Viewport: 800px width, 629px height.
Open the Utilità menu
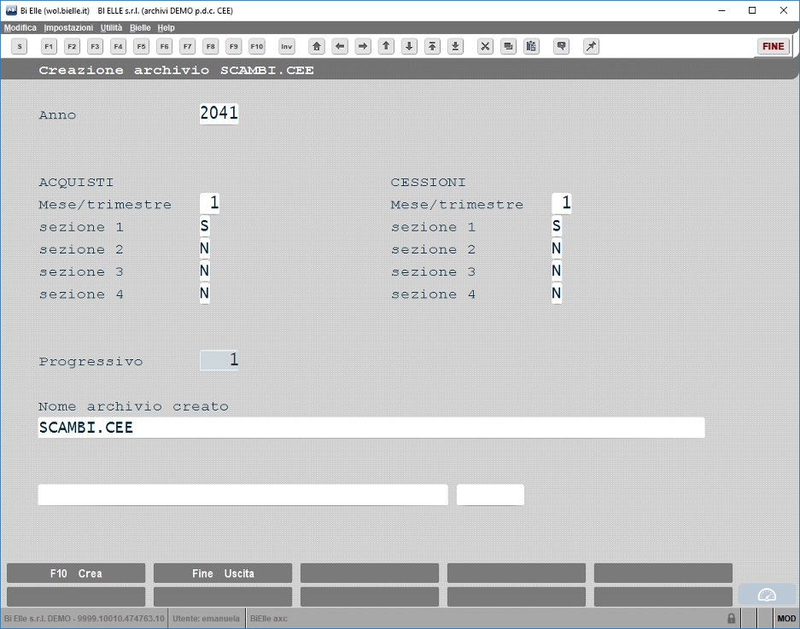[x=111, y=27]
